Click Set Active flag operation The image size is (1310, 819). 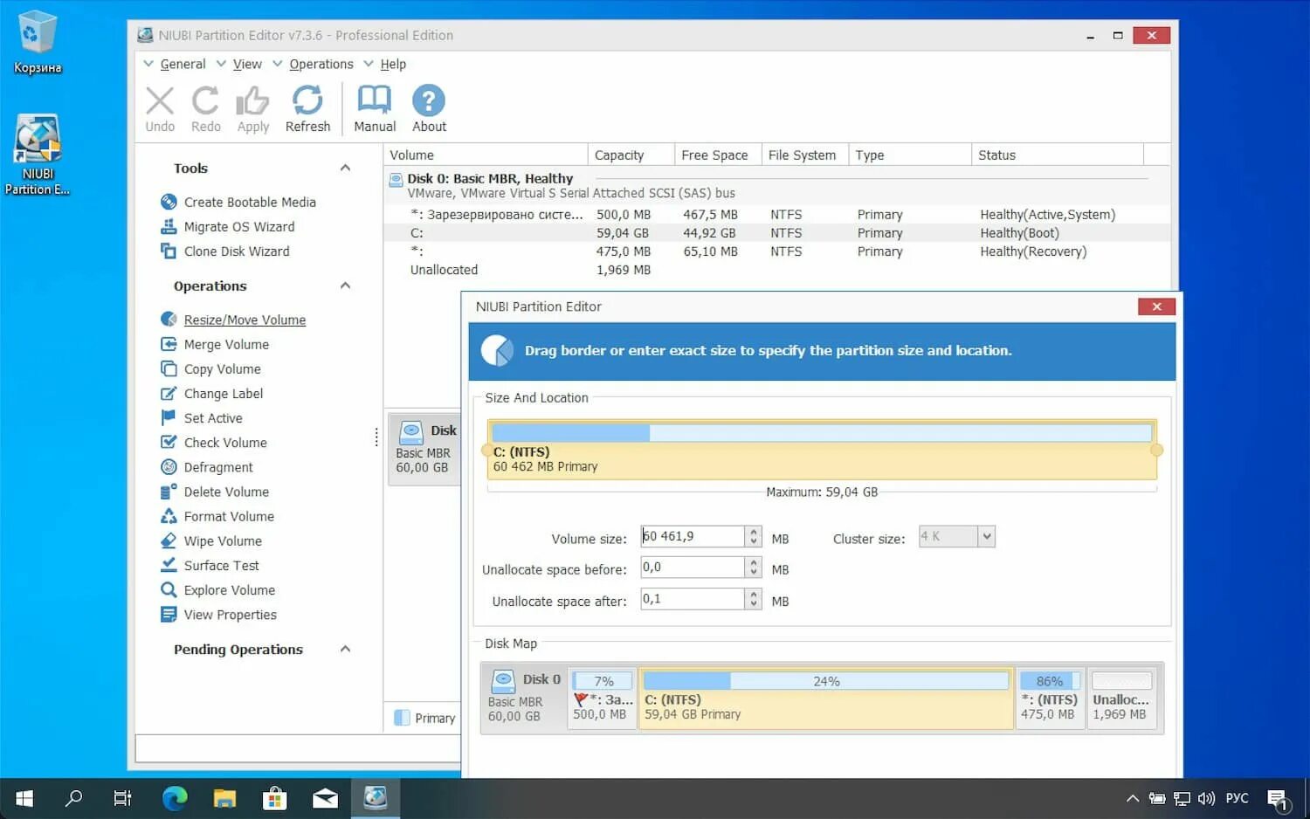[213, 417]
